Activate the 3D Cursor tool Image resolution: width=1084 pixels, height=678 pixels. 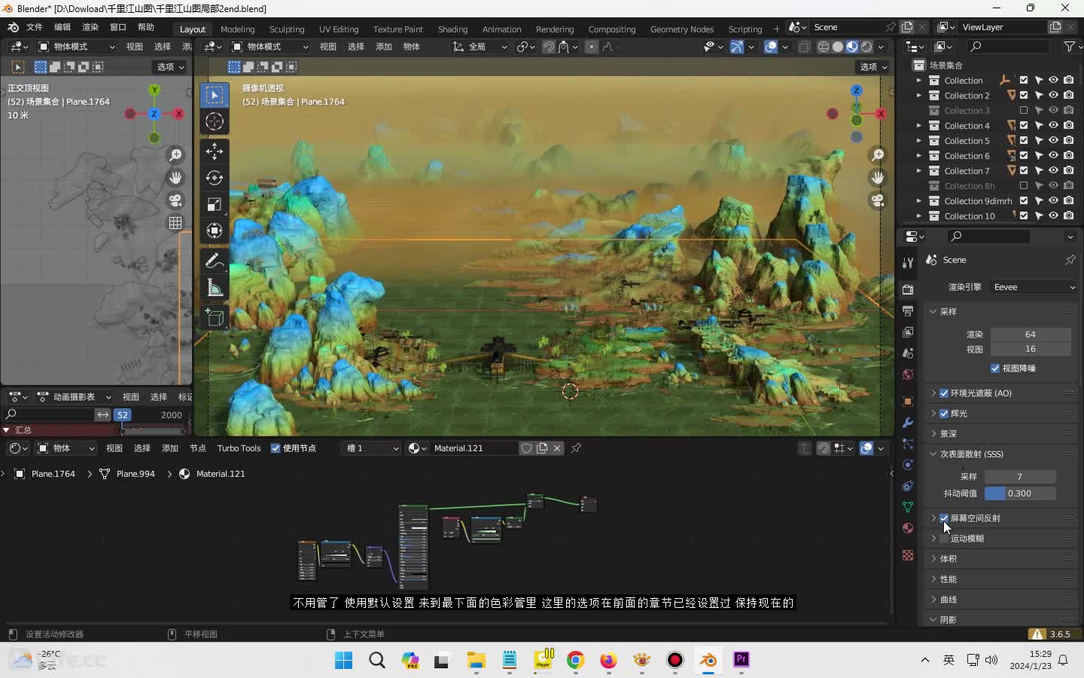215,121
